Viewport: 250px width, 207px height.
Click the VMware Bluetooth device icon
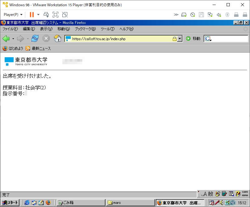[227, 15]
